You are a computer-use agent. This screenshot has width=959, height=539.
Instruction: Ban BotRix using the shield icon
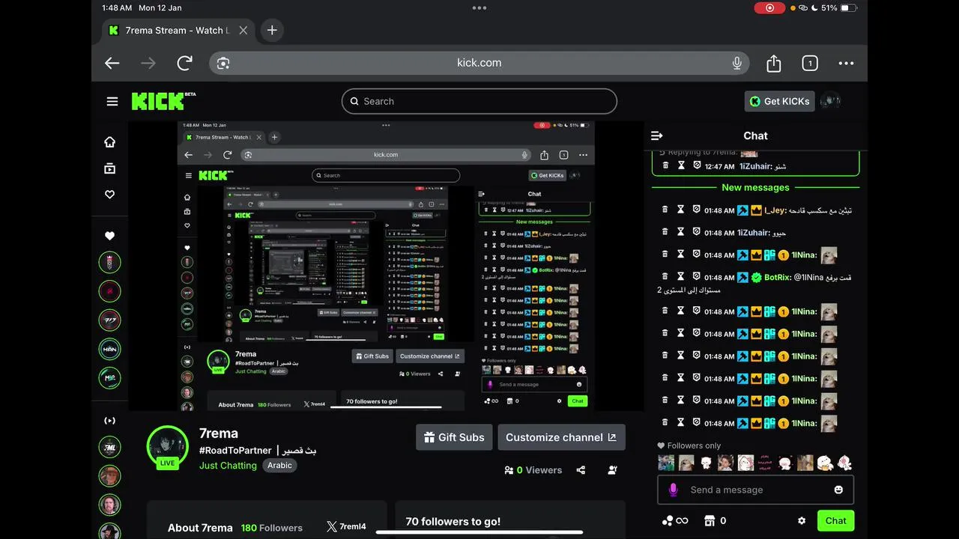point(697,277)
